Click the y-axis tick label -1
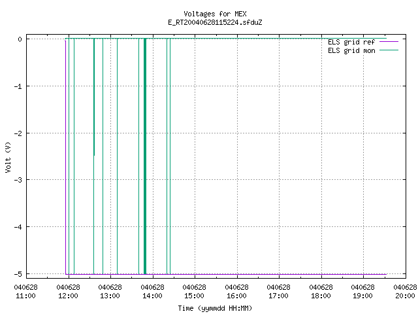The image size is (418, 314). 18,86
